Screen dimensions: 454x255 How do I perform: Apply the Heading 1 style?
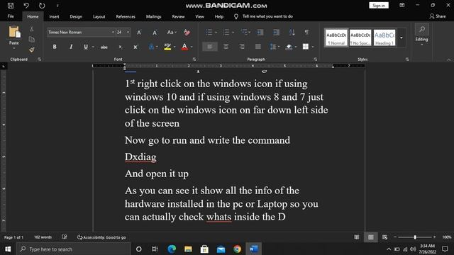[384, 38]
